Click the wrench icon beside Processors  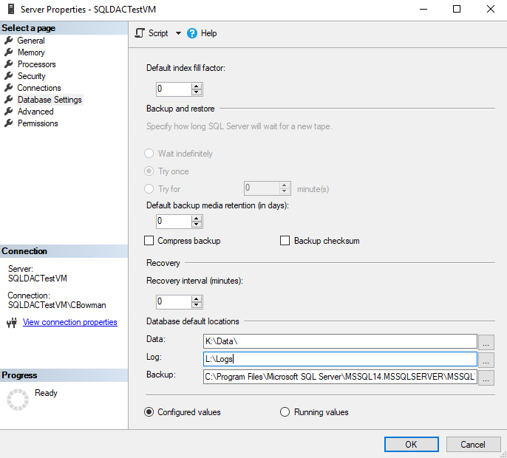(9, 64)
